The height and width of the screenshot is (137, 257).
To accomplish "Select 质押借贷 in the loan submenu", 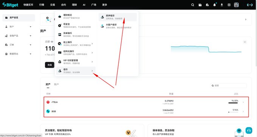I will [118, 17].
